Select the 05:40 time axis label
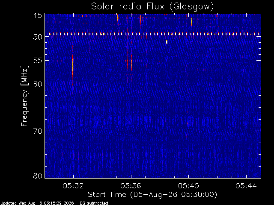 188,186
